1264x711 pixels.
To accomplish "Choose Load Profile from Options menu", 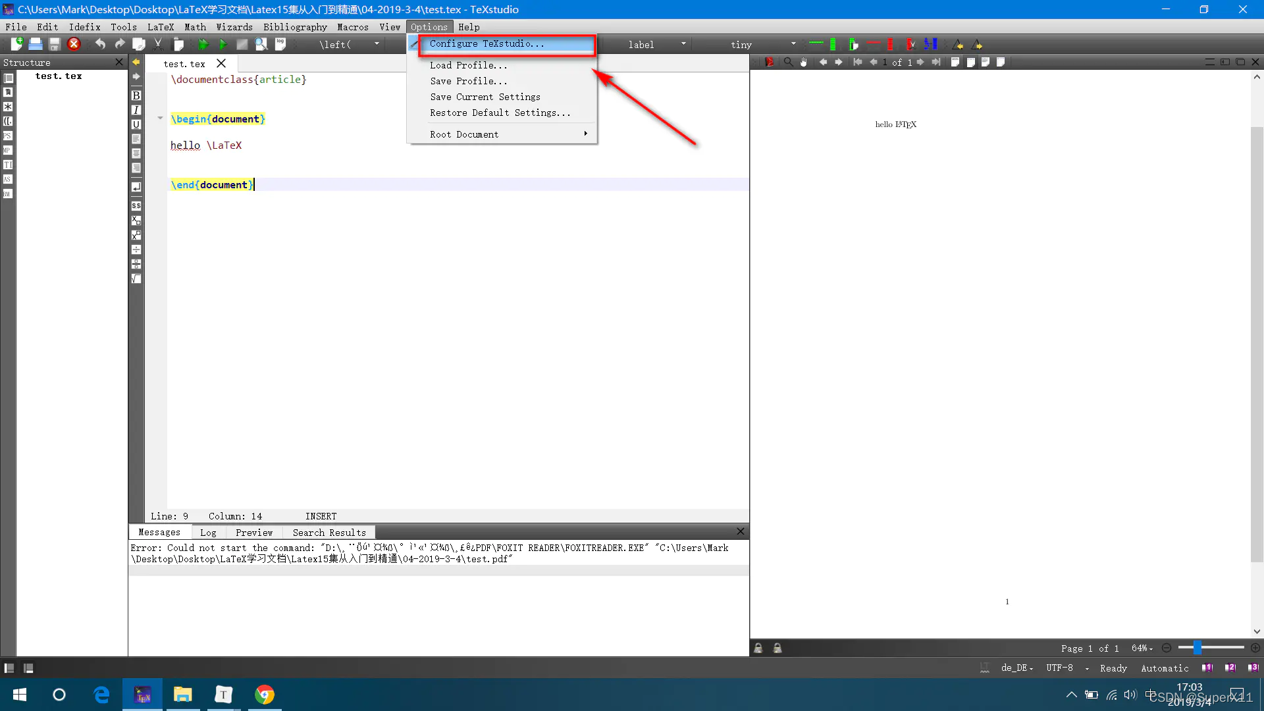I will tap(502, 65).
